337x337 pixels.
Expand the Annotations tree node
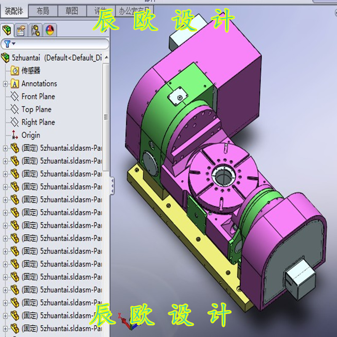[x=4, y=83]
